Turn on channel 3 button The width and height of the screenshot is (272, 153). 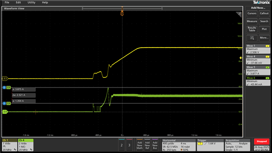[129, 144]
